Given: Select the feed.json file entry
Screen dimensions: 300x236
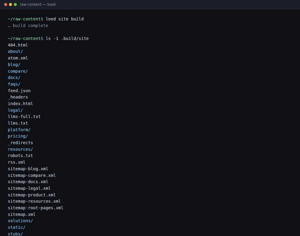Looking at the screenshot, I should tap(19, 91).
